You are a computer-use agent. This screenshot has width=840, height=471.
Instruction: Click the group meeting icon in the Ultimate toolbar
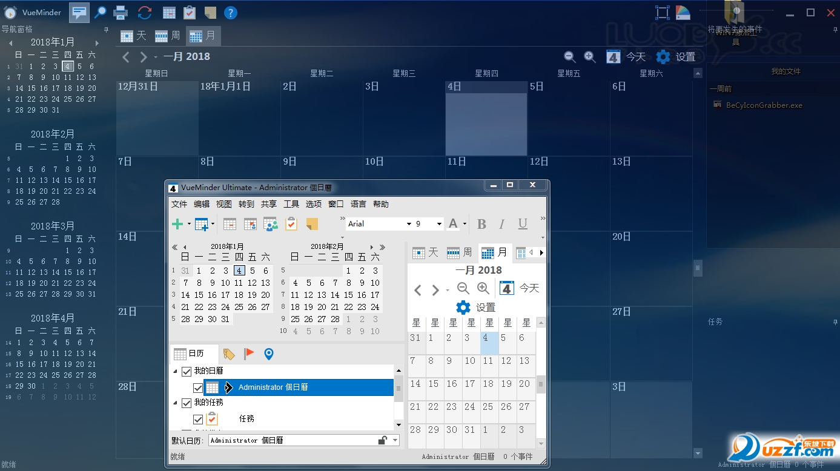pos(271,224)
